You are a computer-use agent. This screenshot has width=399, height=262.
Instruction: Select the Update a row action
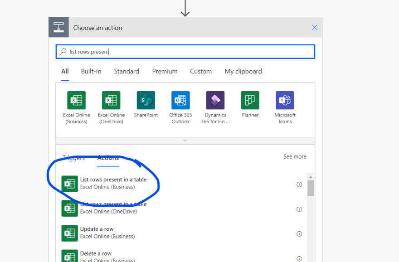tap(182, 233)
